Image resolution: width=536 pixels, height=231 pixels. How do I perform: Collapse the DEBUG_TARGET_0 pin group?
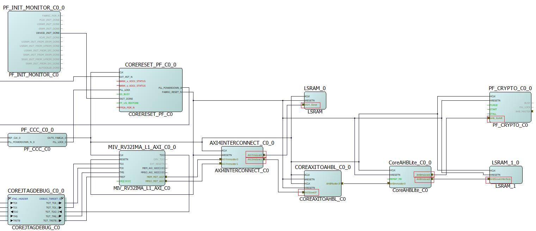point(62,199)
